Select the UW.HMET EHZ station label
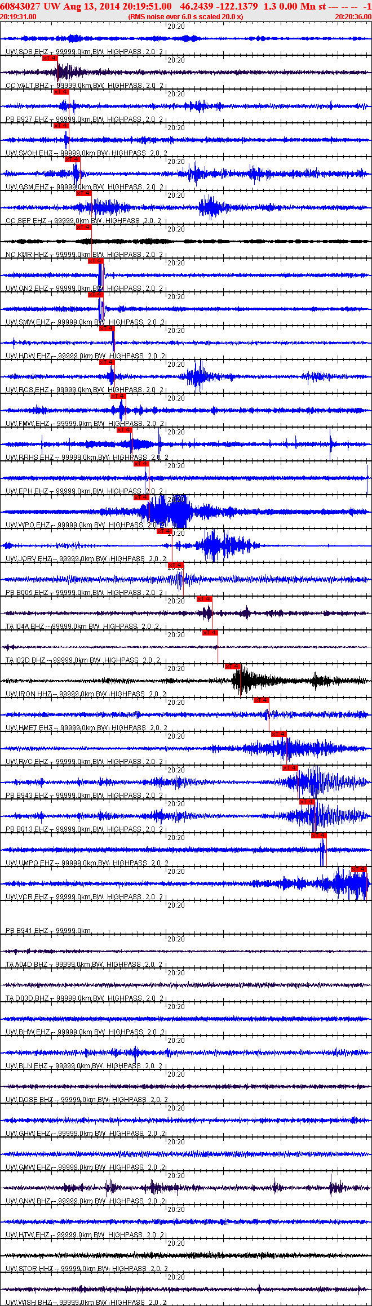This screenshot has width=372, height=1306. click(29, 728)
